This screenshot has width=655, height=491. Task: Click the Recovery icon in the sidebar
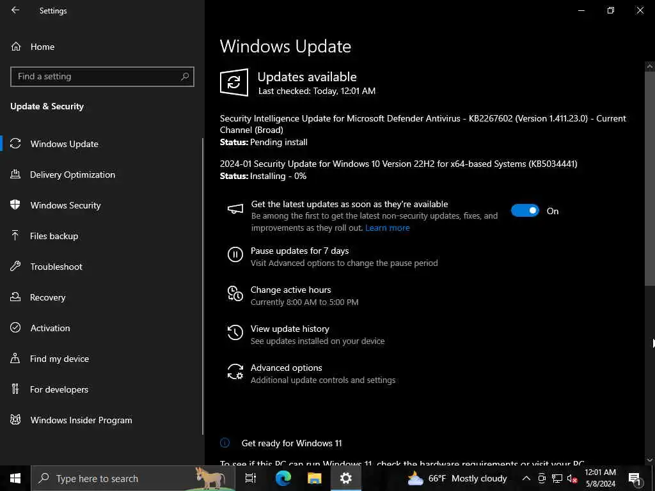click(x=15, y=297)
